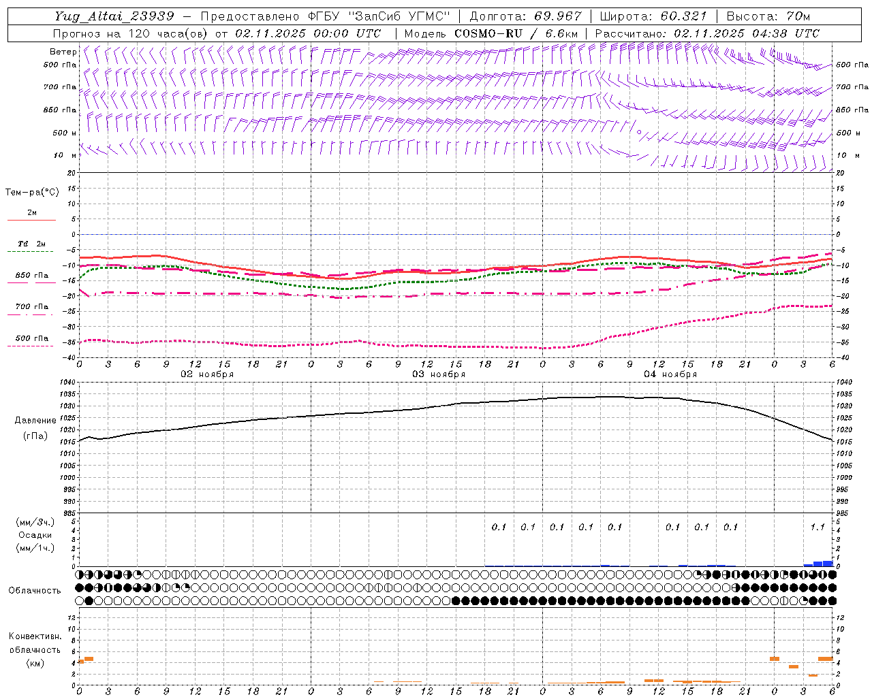Click the 'Высота: 70м' header value
The width and height of the screenshot is (872, 697).
click(x=768, y=16)
